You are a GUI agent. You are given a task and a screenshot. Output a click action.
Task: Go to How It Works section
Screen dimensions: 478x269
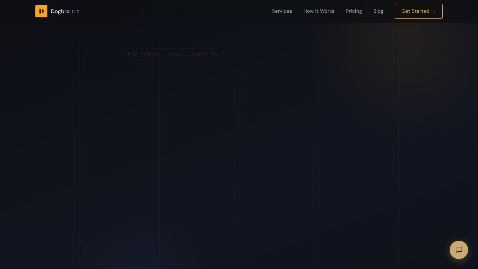[x=319, y=11]
